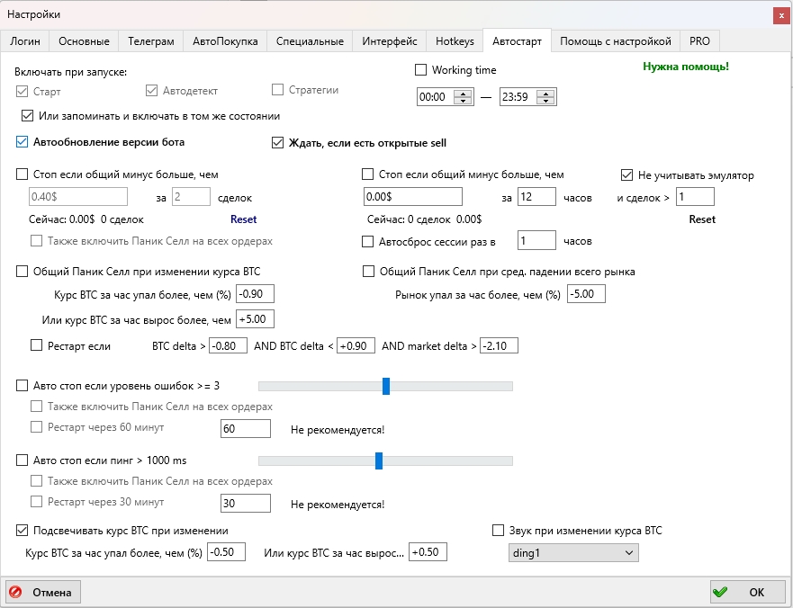Increase the Working time start hour spinner
Viewport: 793px width, 608px height.
[463, 94]
